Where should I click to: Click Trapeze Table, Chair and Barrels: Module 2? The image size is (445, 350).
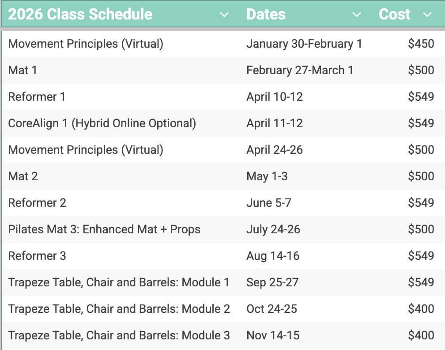(118, 308)
